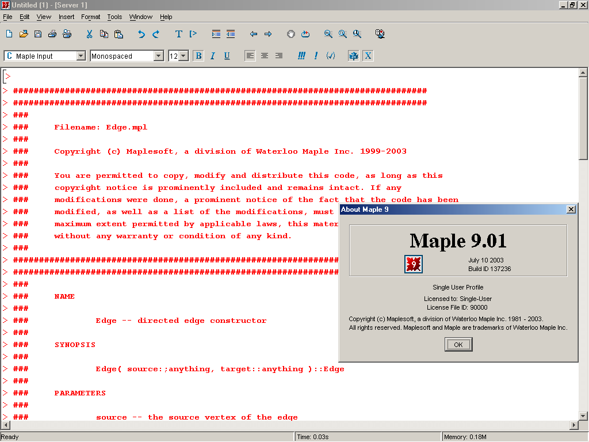Viewport: 589px width, 442px height.
Task: Insert a new execution group prompt icon
Action: (x=193, y=34)
